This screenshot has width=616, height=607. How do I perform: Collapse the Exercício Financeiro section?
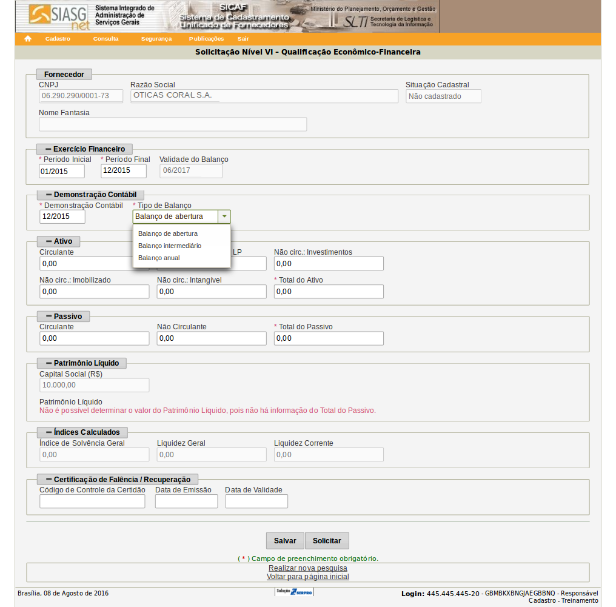[x=84, y=149]
